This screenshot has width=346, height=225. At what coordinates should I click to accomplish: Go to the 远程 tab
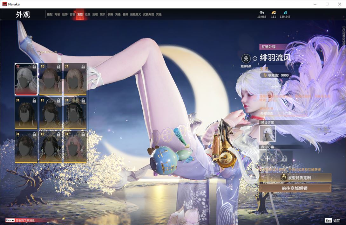95,14
